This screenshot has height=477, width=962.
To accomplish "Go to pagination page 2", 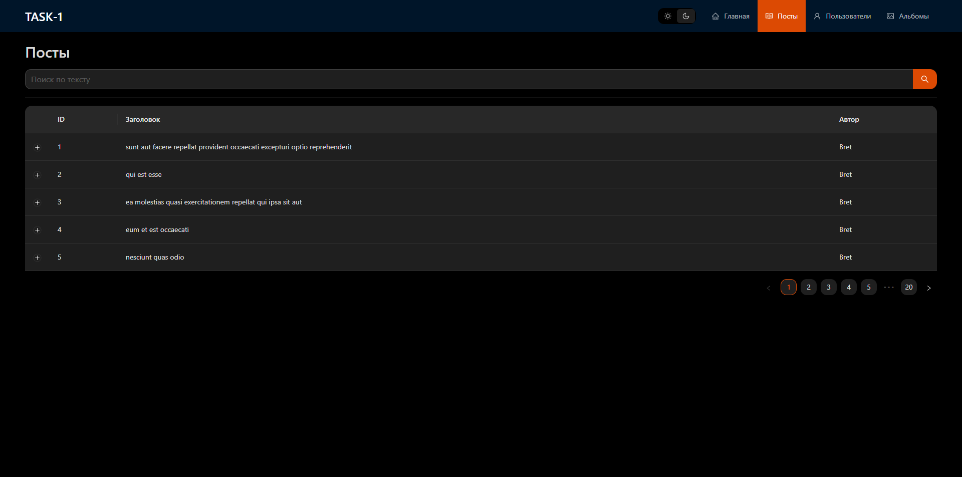I will [x=809, y=287].
